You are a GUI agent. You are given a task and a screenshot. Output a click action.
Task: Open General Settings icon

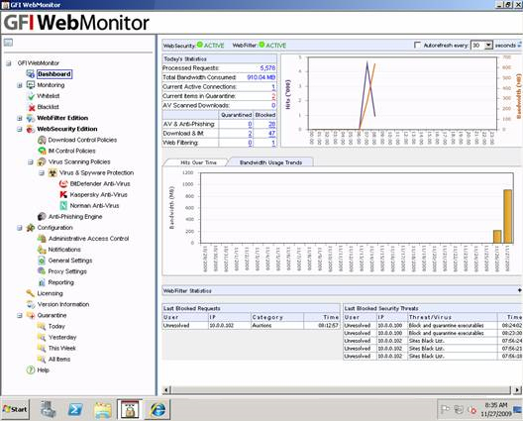pyautogui.click(x=42, y=261)
